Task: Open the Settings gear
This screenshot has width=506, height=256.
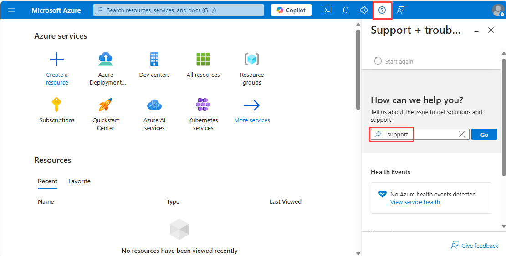Action: pos(364,10)
